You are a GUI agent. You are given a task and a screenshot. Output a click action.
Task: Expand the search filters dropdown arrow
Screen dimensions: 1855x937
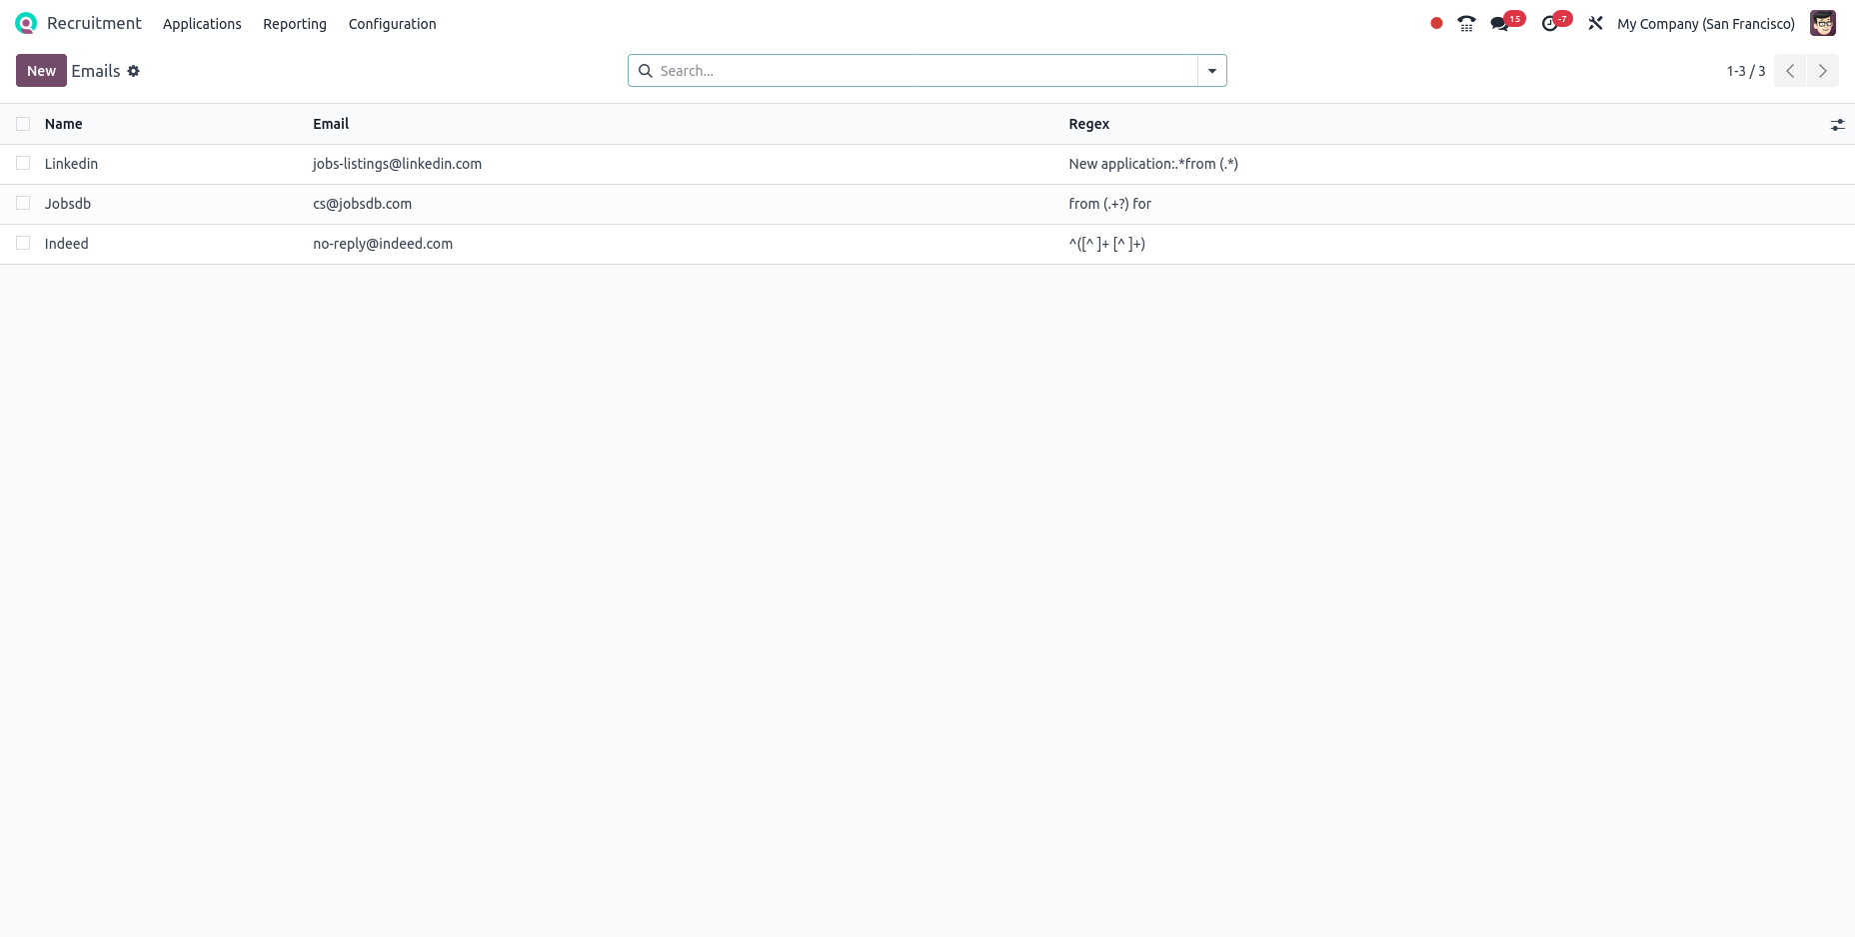[x=1212, y=71]
